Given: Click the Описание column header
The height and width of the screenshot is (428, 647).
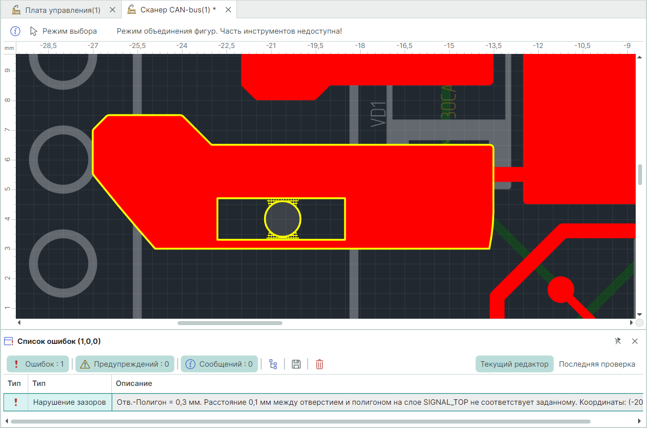Looking at the screenshot, I should tap(134, 383).
